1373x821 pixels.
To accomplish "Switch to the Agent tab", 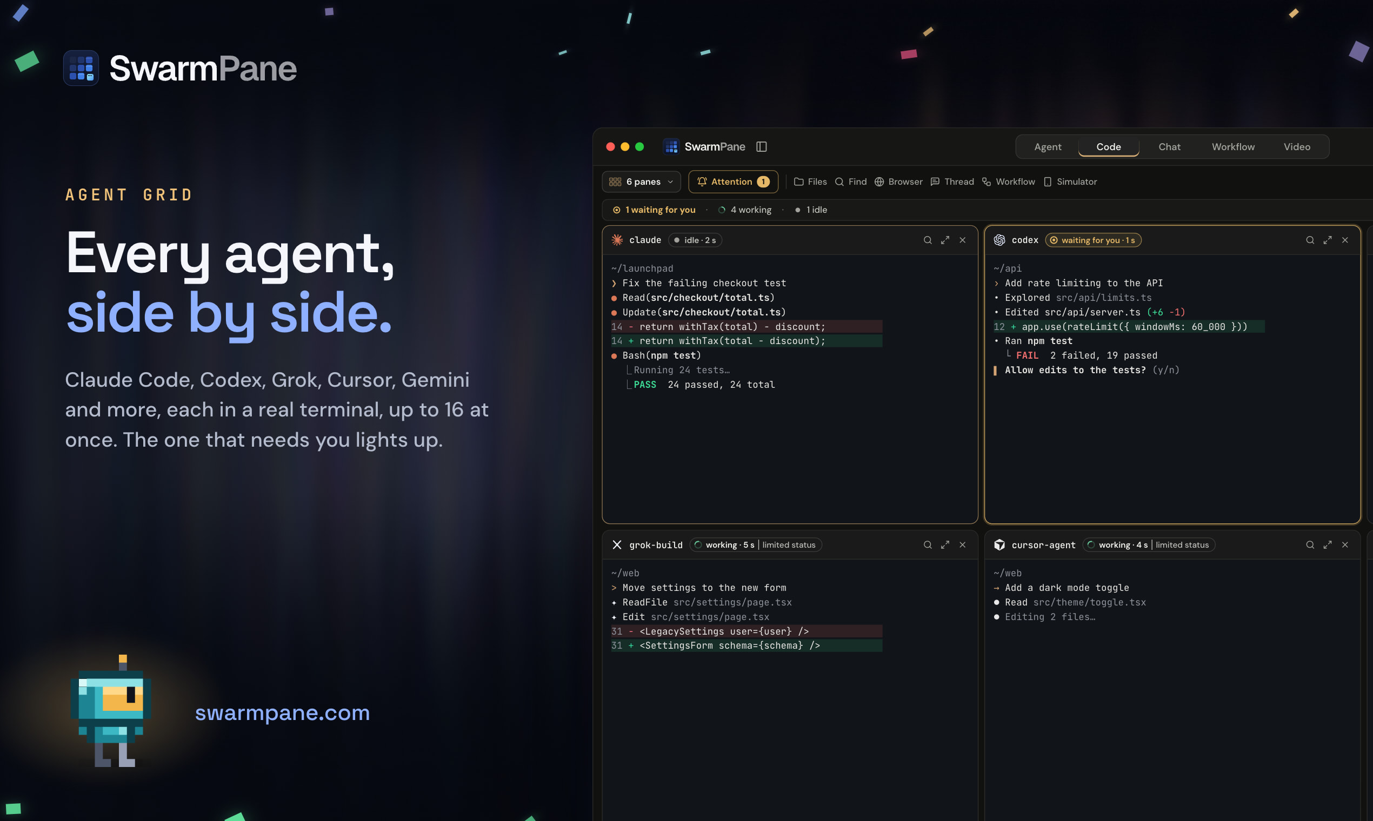I will [1048, 146].
